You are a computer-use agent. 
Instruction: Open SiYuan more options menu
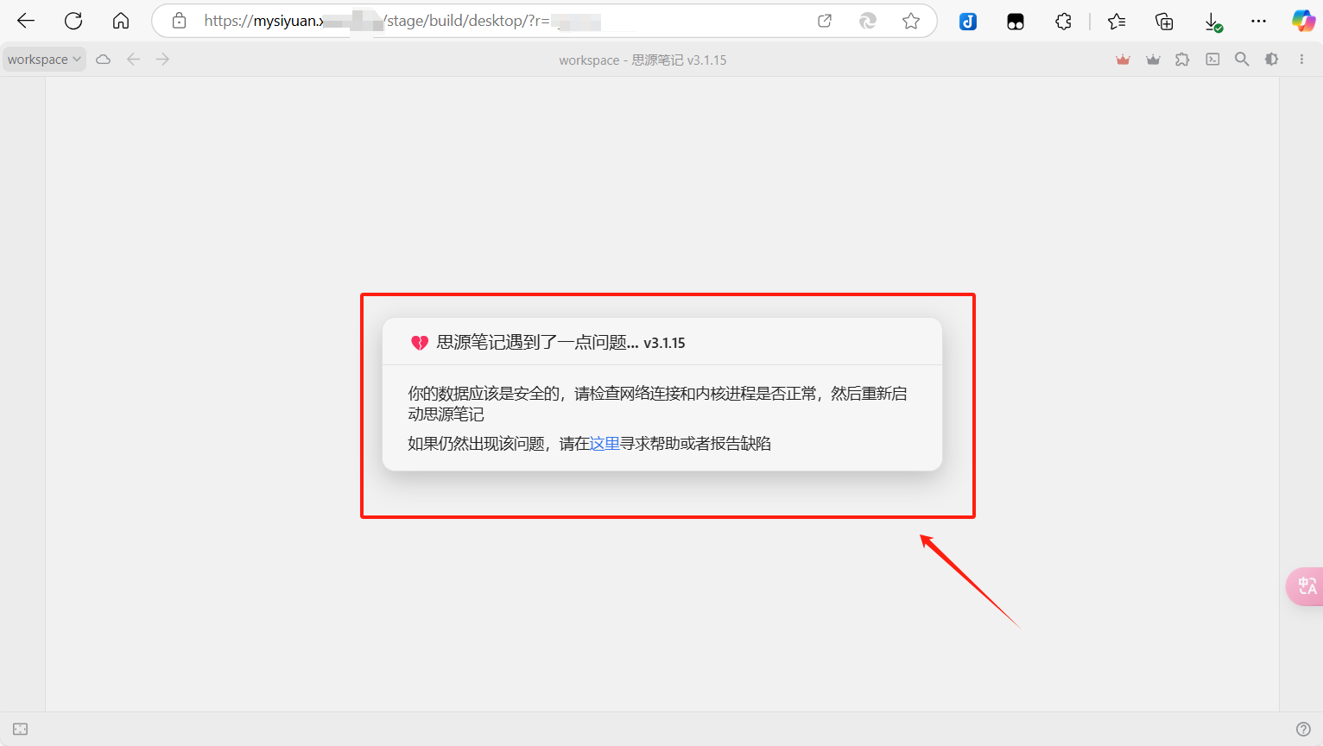pos(1301,60)
